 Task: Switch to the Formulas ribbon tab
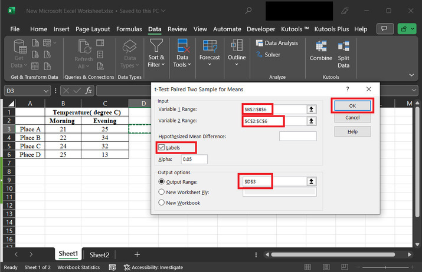[129, 29]
